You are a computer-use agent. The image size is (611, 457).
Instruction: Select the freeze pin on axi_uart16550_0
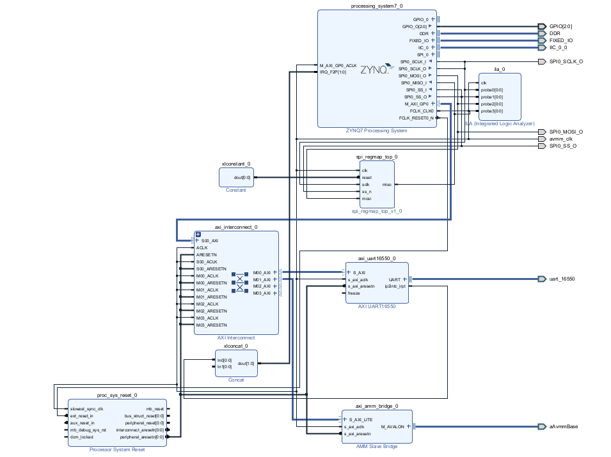click(x=354, y=293)
